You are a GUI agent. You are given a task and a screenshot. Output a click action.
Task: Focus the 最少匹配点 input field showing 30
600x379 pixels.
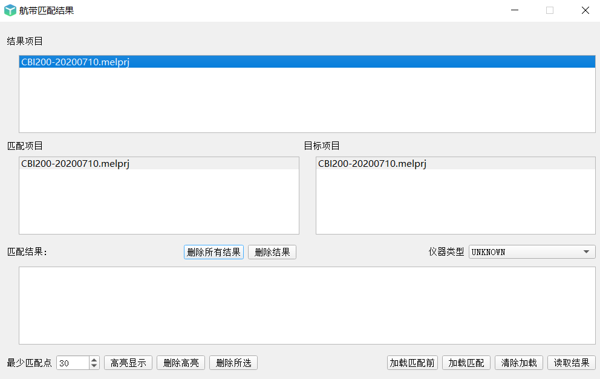pos(73,363)
